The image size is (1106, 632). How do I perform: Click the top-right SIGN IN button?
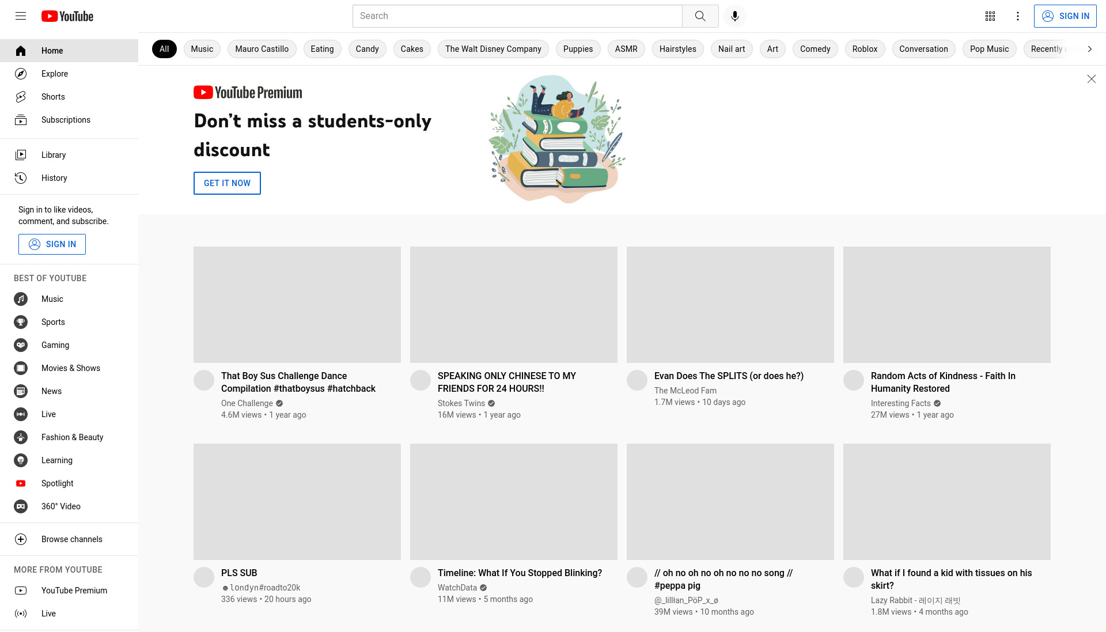click(x=1065, y=16)
